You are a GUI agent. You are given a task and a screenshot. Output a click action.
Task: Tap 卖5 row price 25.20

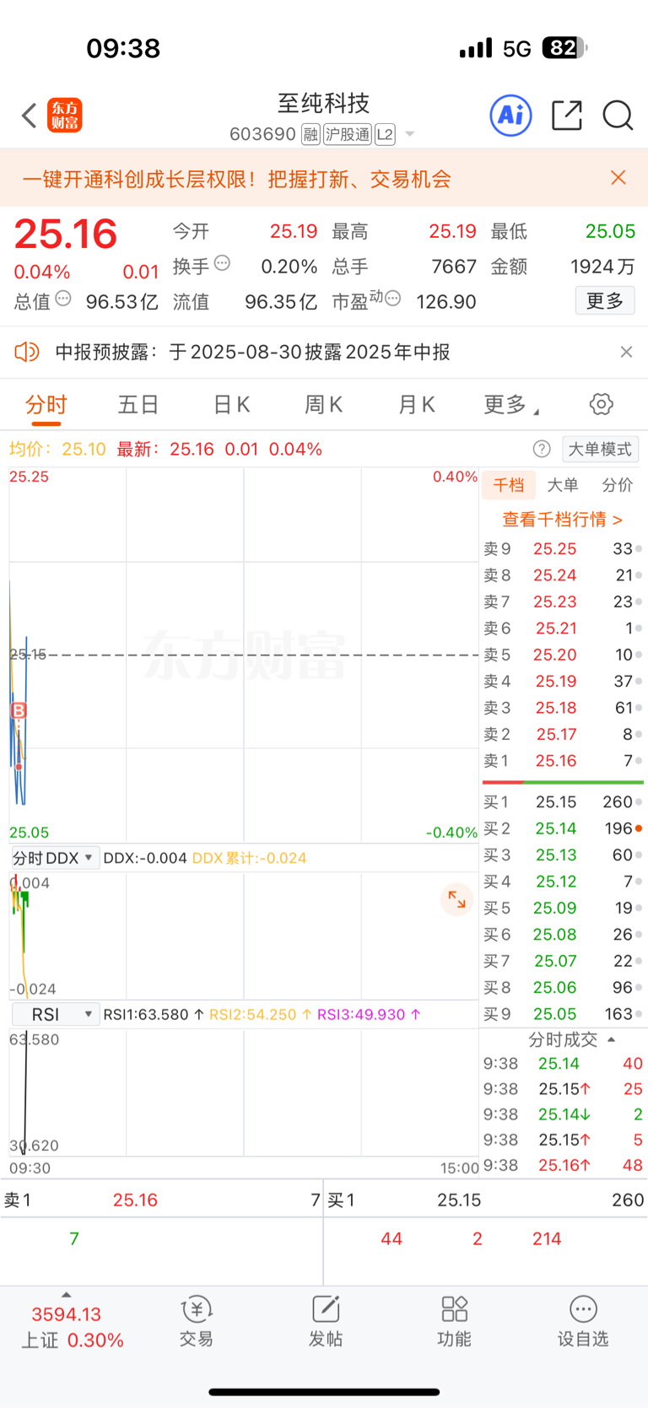pyautogui.click(x=554, y=655)
